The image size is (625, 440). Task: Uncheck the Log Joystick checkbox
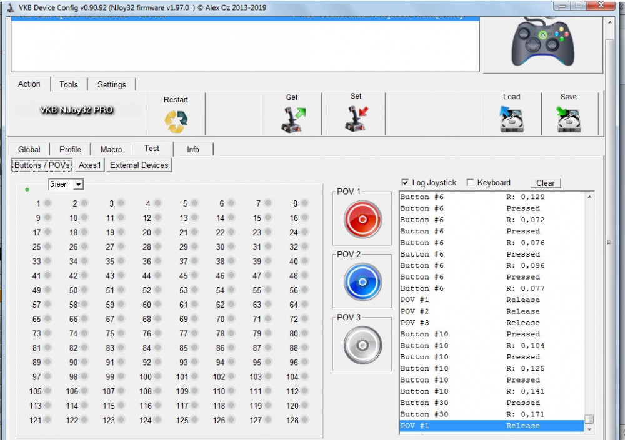tap(404, 183)
